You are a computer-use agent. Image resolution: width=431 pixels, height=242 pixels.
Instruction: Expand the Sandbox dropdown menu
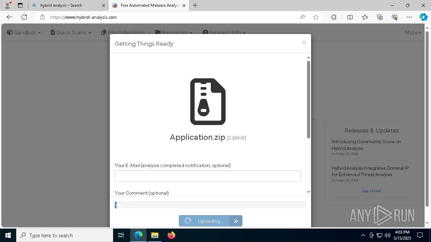click(x=24, y=32)
